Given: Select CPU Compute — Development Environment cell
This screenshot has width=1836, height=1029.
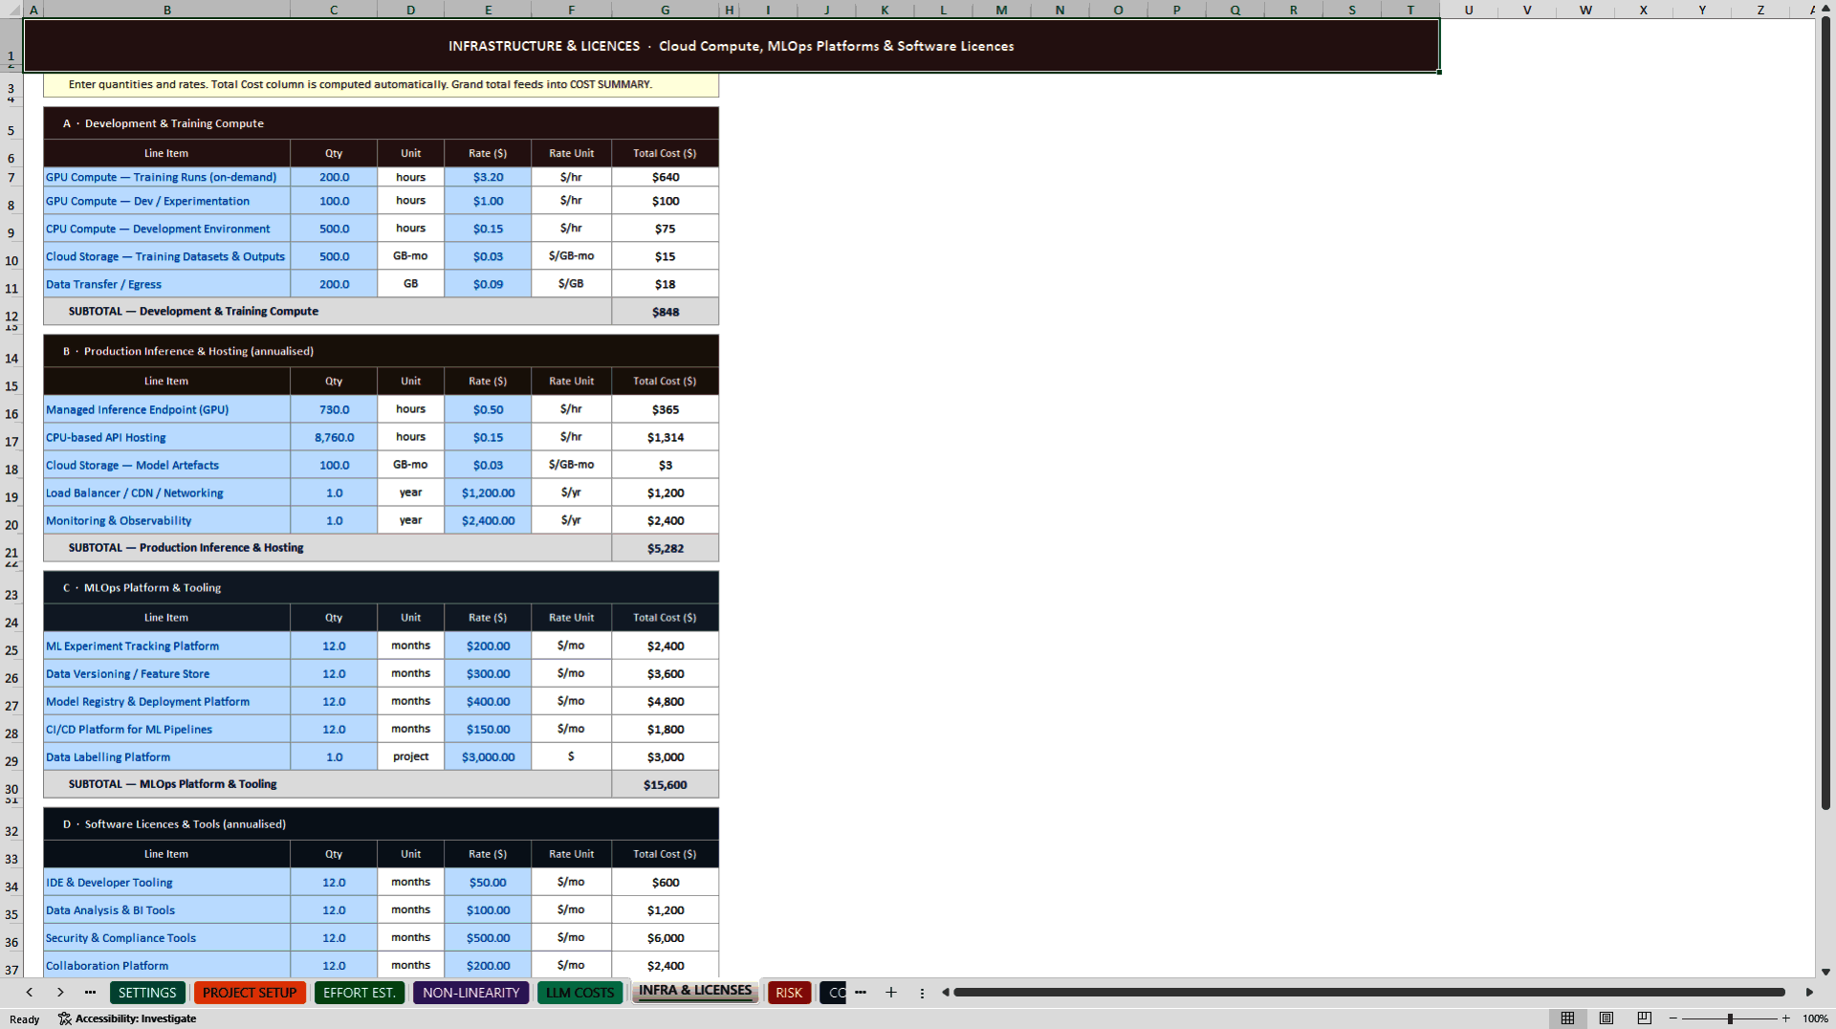Looking at the screenshot, I should pyautogui.click(x=166, y=229).
